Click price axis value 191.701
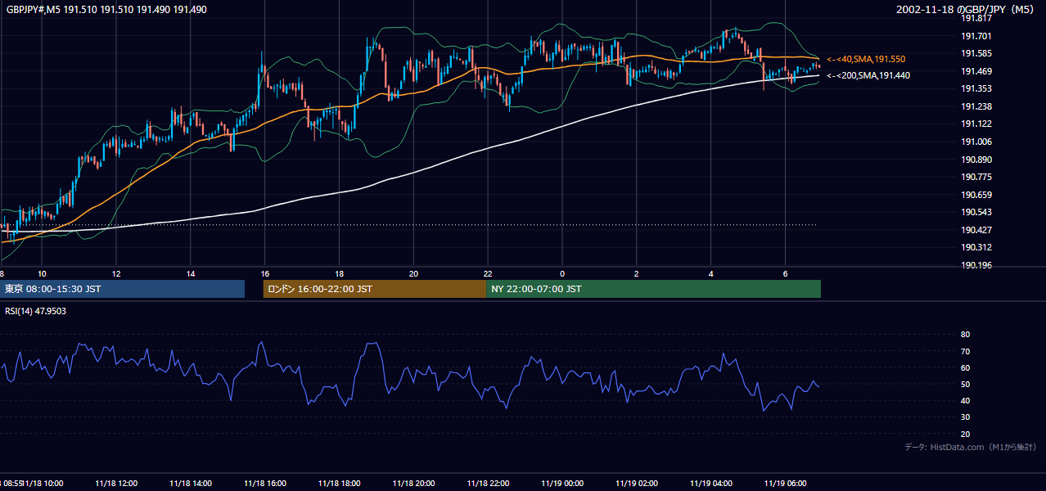This screenshot has height=491, width=1046. [x=976, y=36]
